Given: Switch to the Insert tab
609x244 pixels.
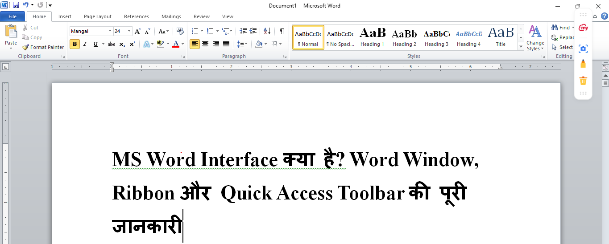Looking at the screenshot, I should tap(65, 16).
